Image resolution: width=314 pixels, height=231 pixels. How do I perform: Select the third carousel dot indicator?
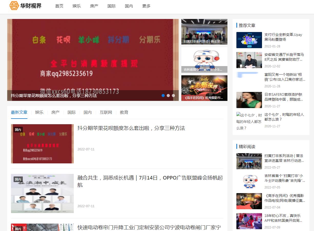tap(173, 96)
